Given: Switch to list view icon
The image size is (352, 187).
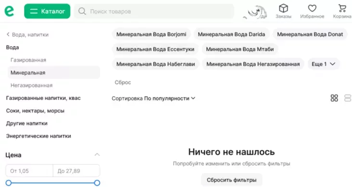Looking at the screenshot, I should pyautogui.click(x=348, y=98).
